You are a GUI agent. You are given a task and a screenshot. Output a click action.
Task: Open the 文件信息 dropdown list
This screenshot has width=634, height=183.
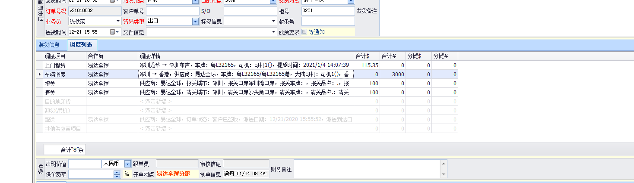[x=273, y=32]
